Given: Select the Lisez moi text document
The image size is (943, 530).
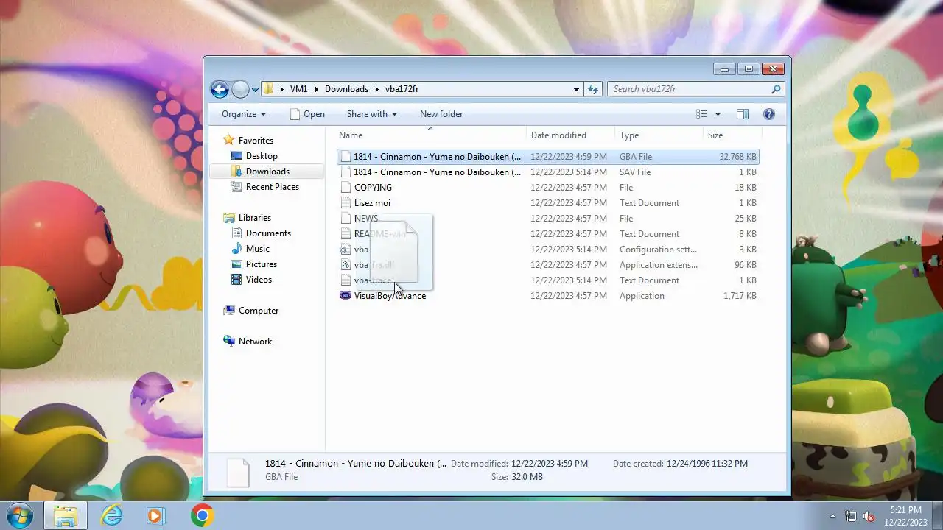Looking at the screenshot, I should (372, 203).
